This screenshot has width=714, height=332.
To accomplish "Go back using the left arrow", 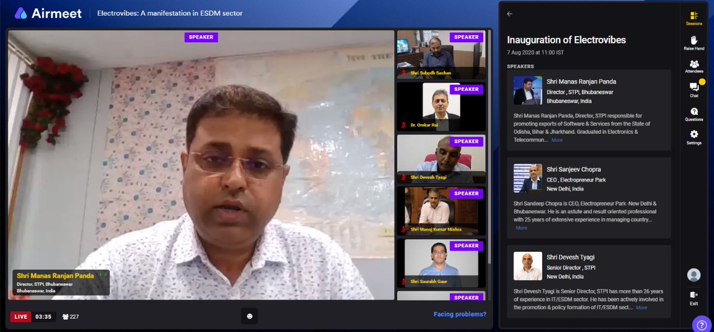I will point(510,14).
